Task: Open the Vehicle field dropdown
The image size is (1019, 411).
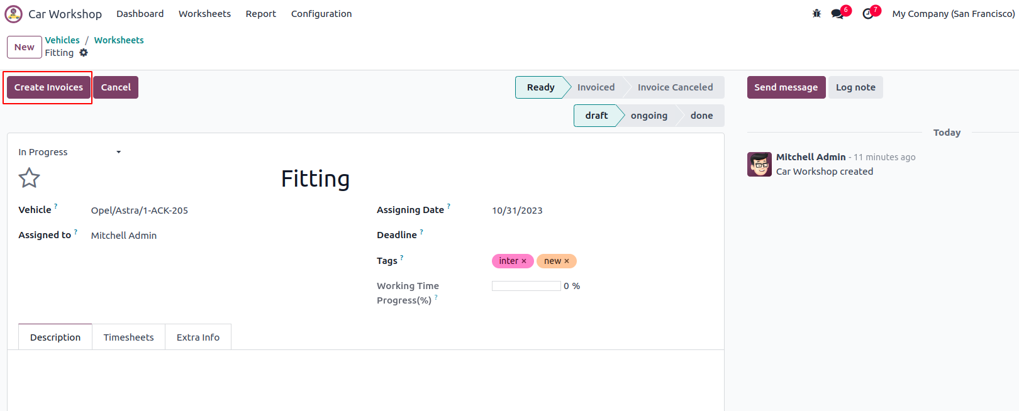Action: pyautogui.click(x=220, y=211)
